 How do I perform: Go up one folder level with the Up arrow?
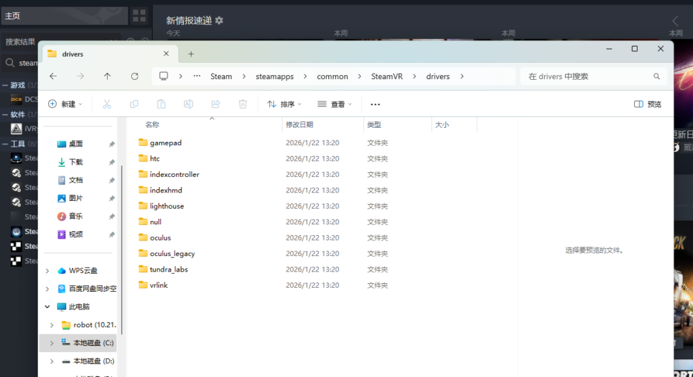coord(107,76)
